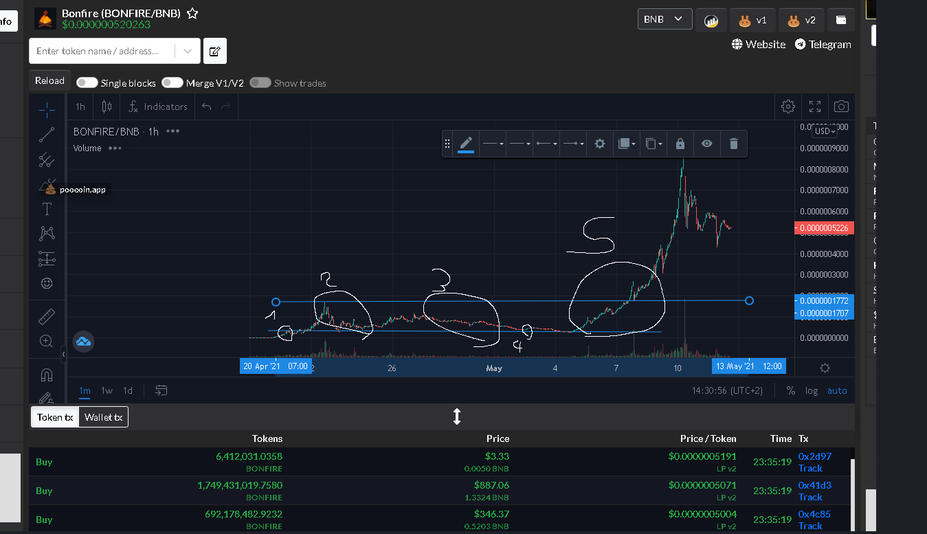
Task: Open the USD currency dropdown on price axis
Action: click(x=825, y=131)
